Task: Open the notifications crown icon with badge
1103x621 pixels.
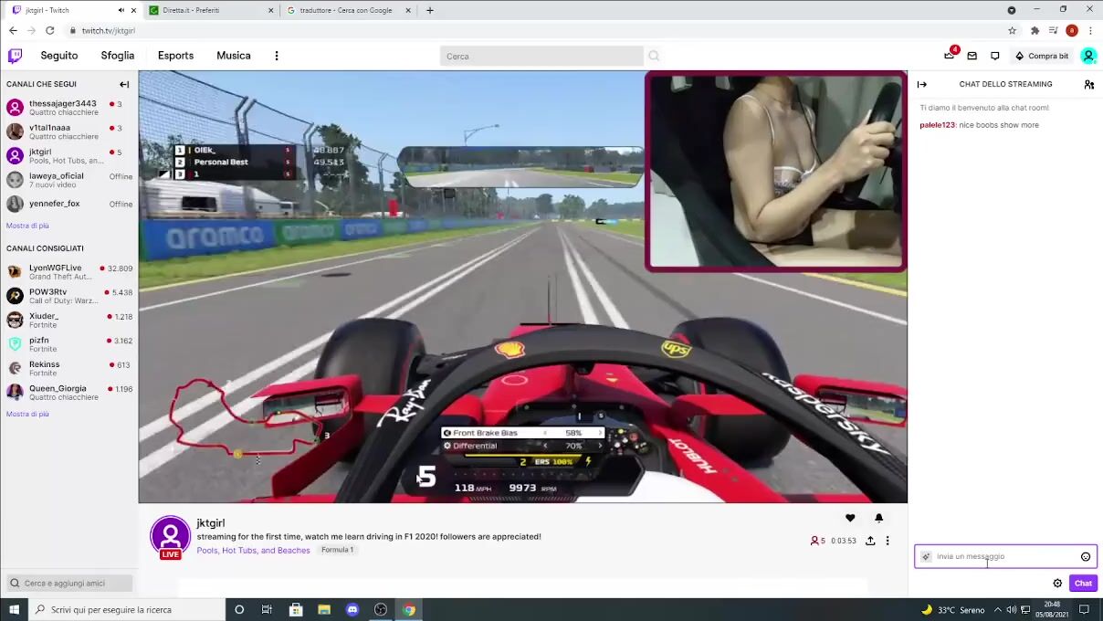Action: click(x=949, y=56)
